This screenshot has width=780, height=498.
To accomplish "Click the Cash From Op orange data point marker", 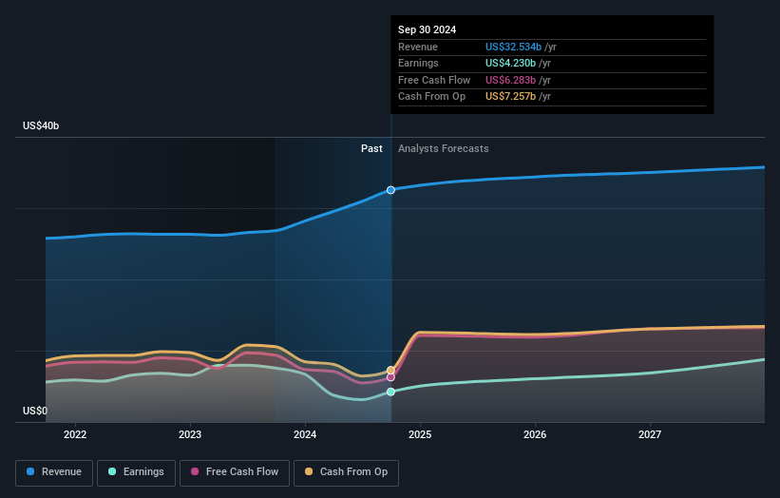I will 391,370.
